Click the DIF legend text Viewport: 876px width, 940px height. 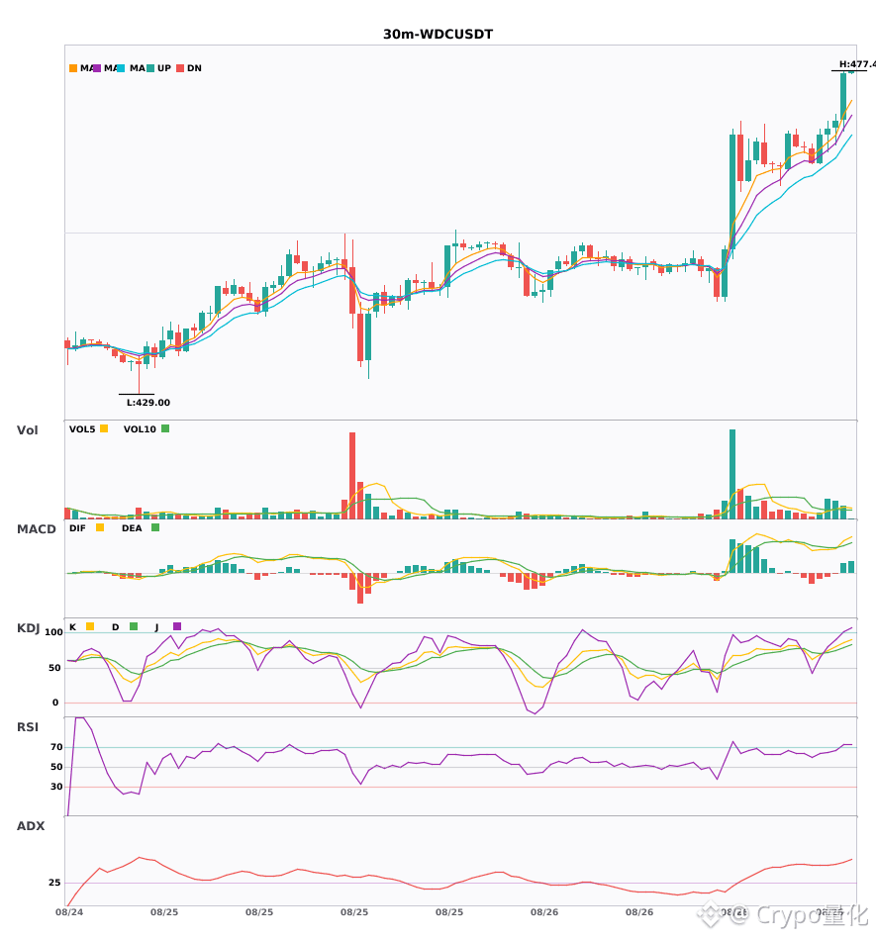[x=77, y=528]
